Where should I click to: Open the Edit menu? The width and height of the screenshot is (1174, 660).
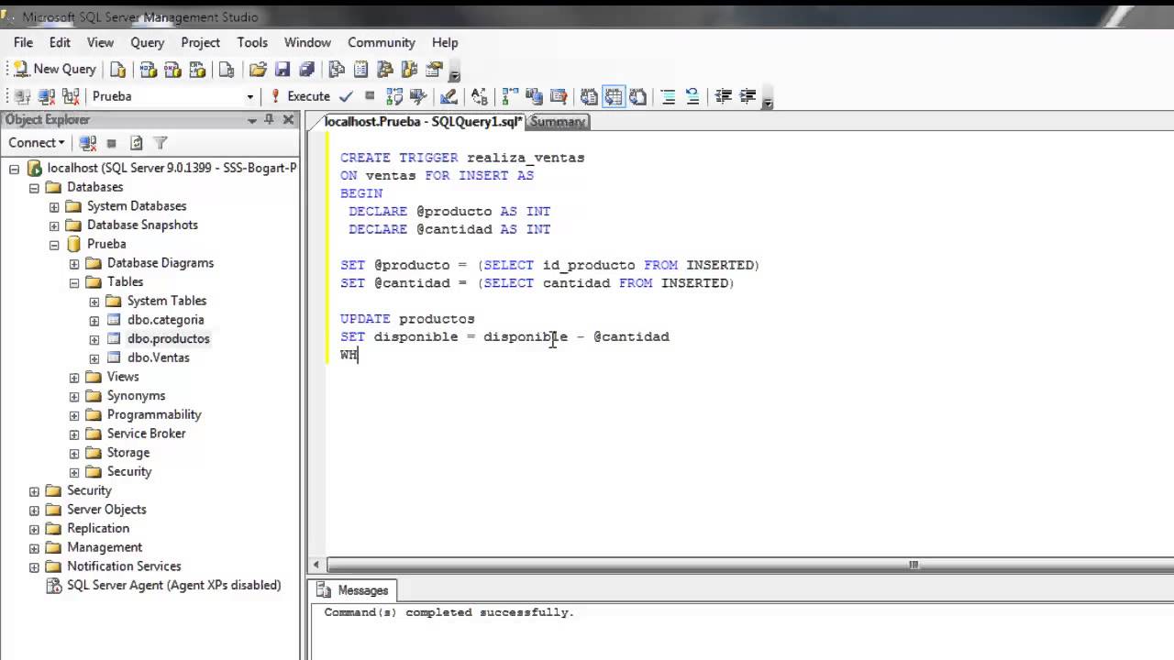60,42
